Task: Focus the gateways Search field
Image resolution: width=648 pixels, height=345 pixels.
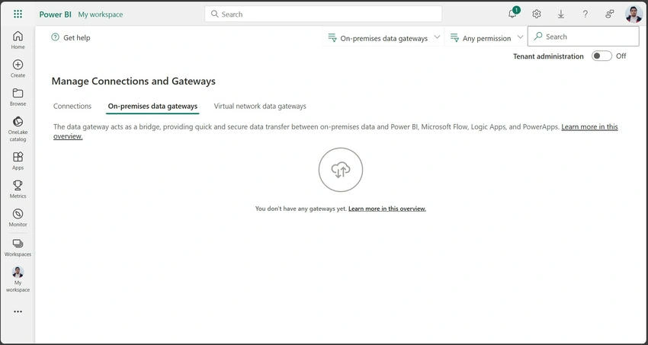Action: (583, 37)
